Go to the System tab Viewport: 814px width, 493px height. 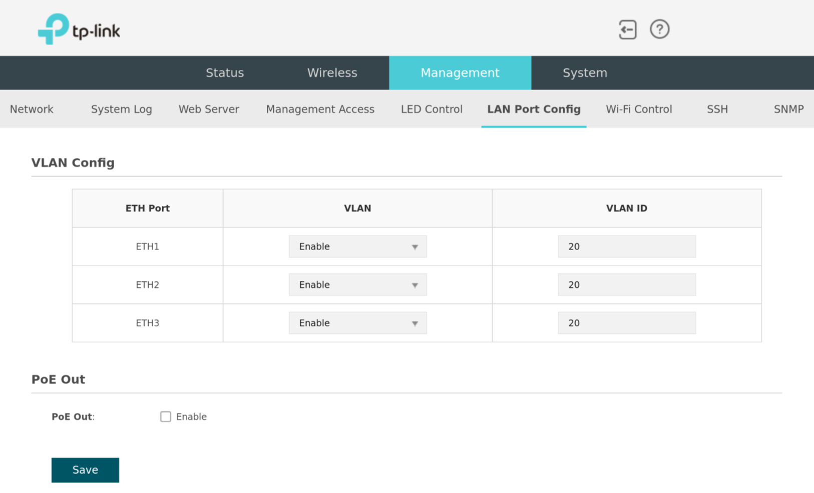click(585, 73)
